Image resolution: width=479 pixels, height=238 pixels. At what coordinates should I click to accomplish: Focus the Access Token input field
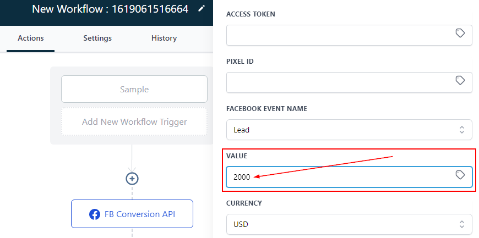tap(339, 34)
